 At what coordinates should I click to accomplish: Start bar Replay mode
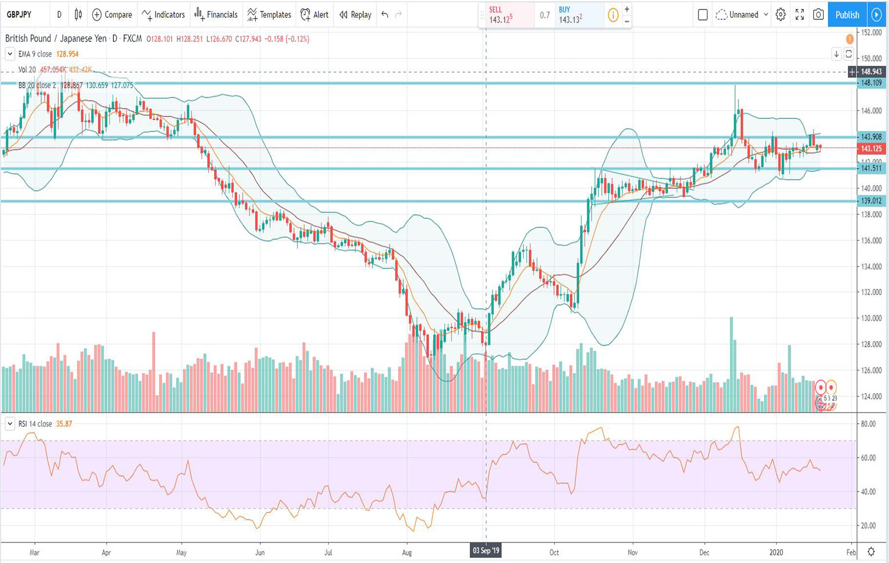coord(354,15)
